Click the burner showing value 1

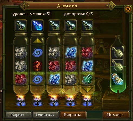coord(87,101)
